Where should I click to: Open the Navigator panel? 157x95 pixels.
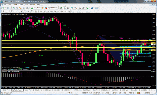21,8
